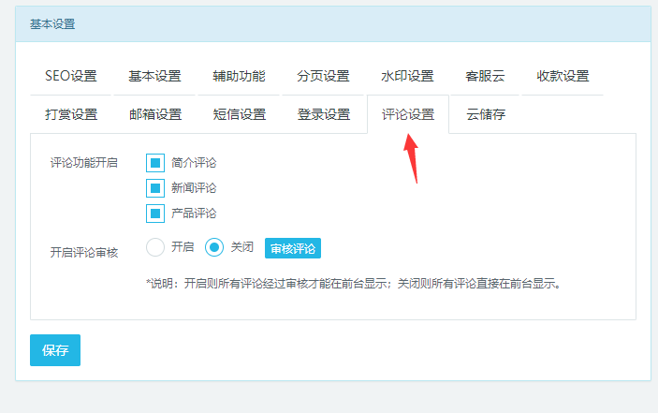Switch to the 基本设置 tab

pos(154,77)
